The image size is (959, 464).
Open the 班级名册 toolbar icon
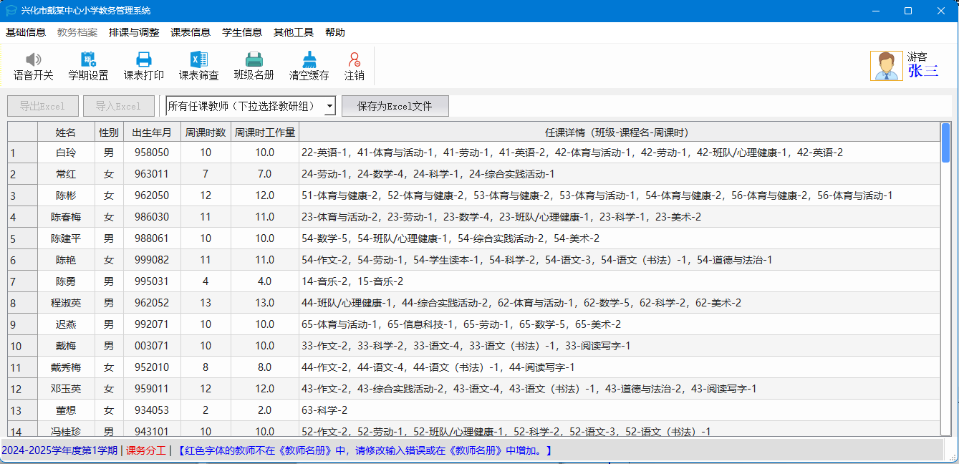[x=254, y=60]
